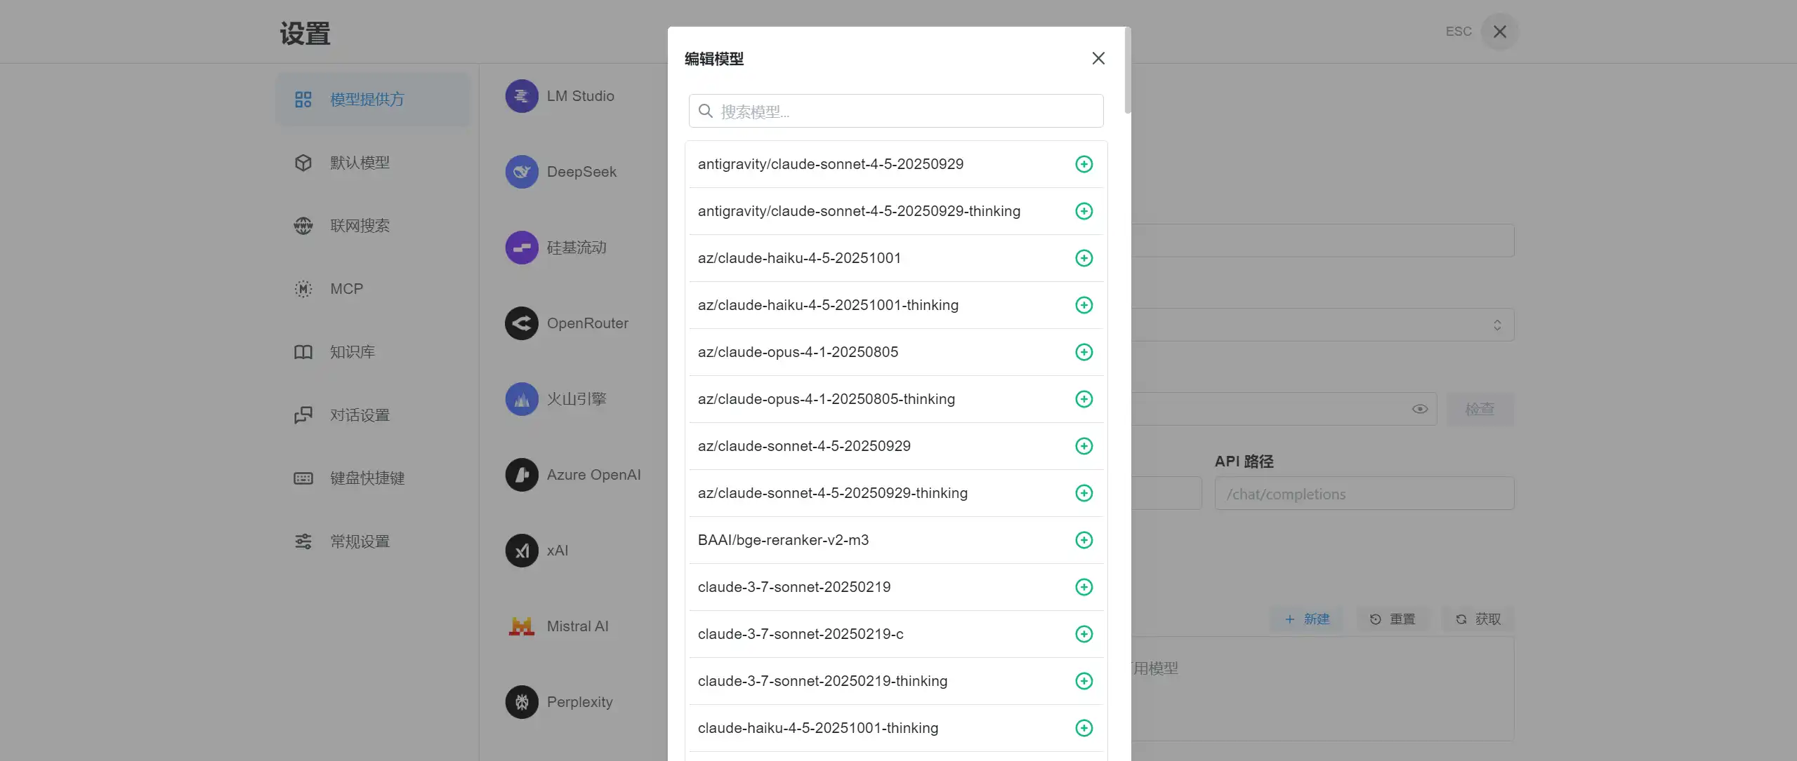This screenshot has height=761, width=1797.
Task: Add the az/claude-opus-4-1-20250805-thinking model
Action: click(1084, 399)
